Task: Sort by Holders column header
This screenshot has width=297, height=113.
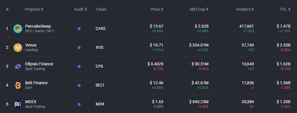Action: (x=245, y=9)
